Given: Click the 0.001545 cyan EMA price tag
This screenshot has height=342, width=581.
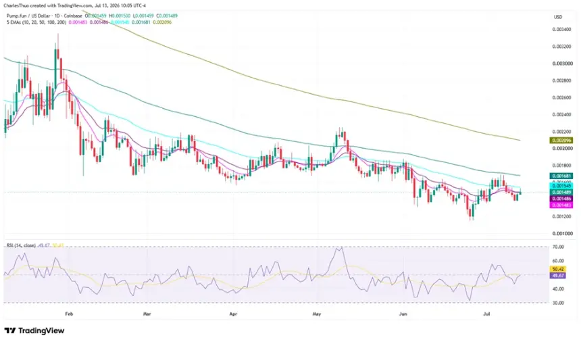Looking at the screenshot, I should pyautogui.click(x=561, y=186).
